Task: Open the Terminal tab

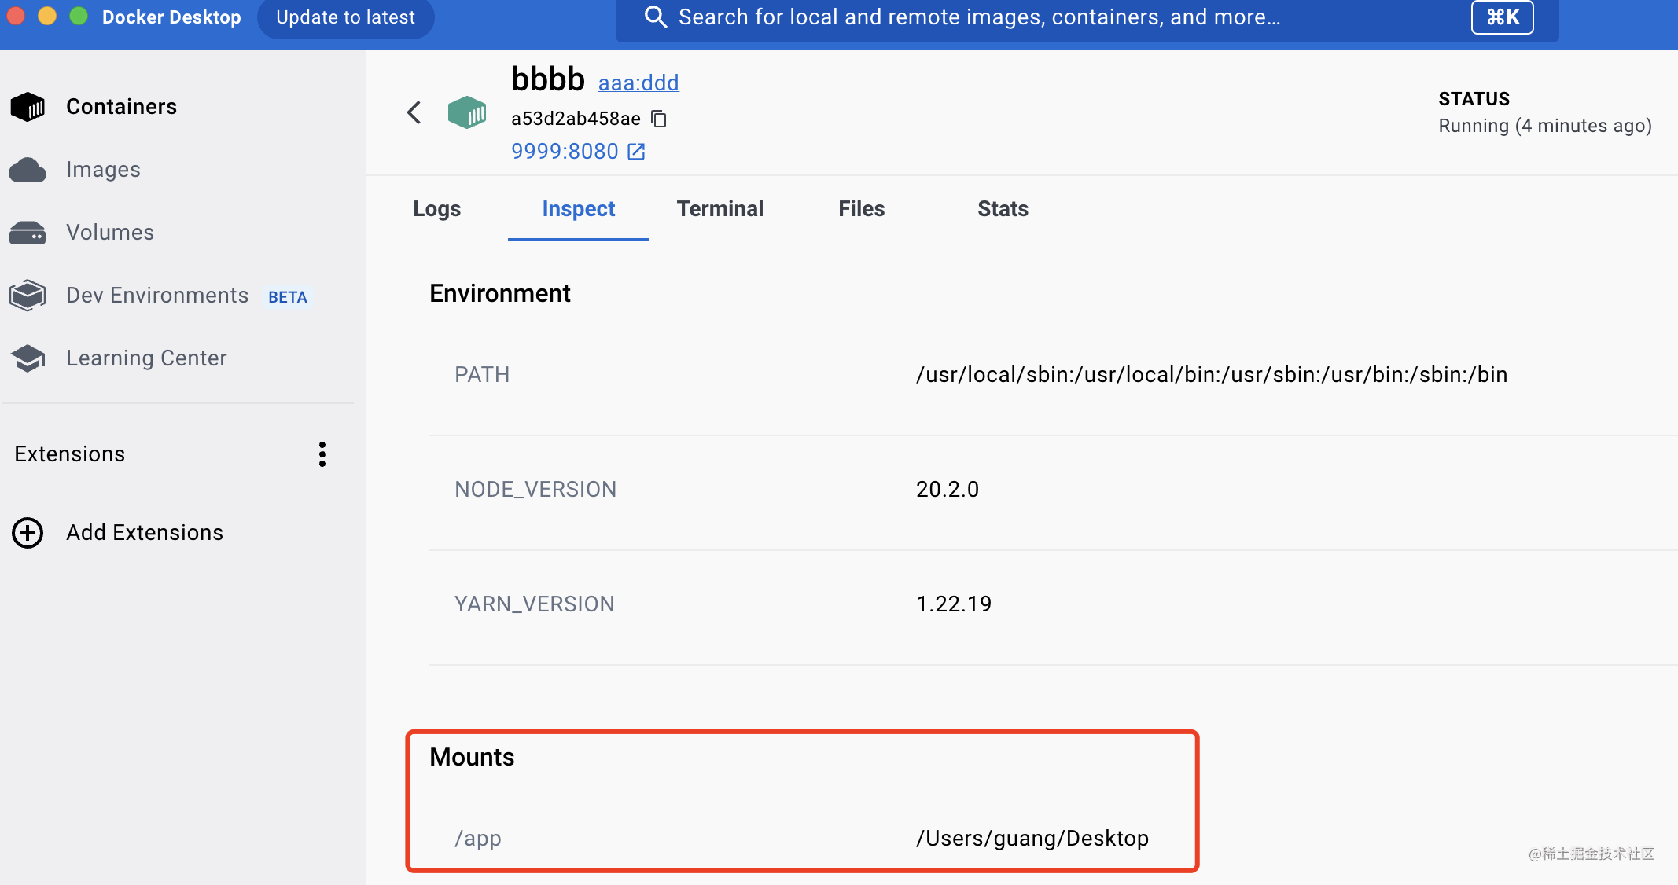Action: [719, 209]
